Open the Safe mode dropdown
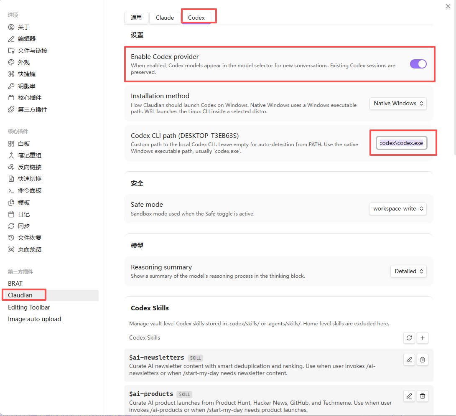Image resolution: width=456 pixels, height=416 pixels. click(x=397, y=209)
